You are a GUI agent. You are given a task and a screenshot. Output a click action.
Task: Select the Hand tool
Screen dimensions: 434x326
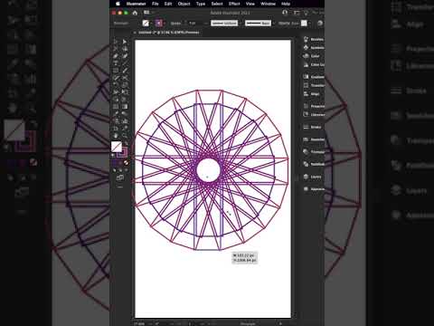[116, 136]
